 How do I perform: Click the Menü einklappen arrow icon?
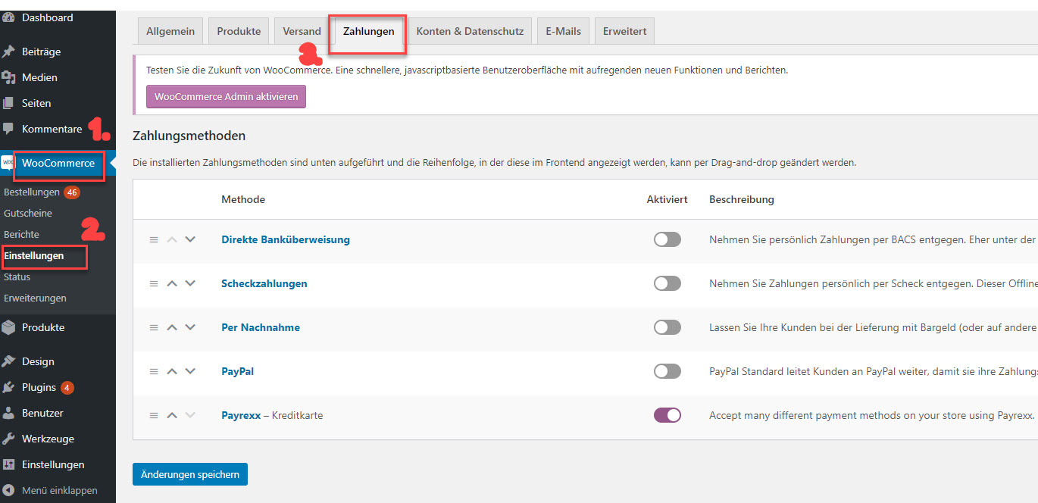point(8,490)
